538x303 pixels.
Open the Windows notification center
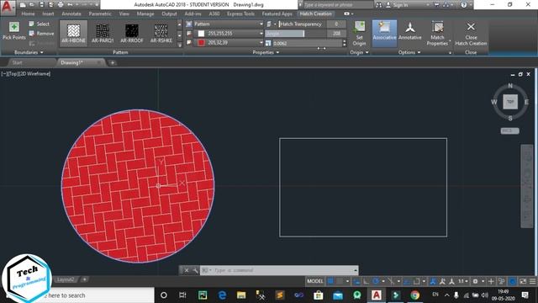point(525,295)
